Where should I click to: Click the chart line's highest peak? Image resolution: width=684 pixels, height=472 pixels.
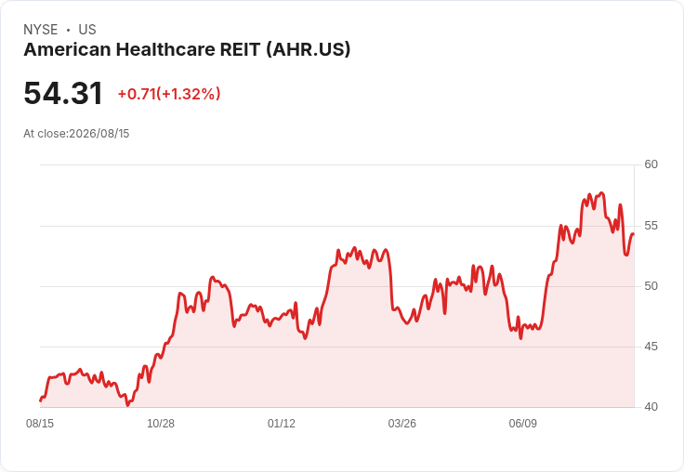pyautogui.click(x=601, y=192)
